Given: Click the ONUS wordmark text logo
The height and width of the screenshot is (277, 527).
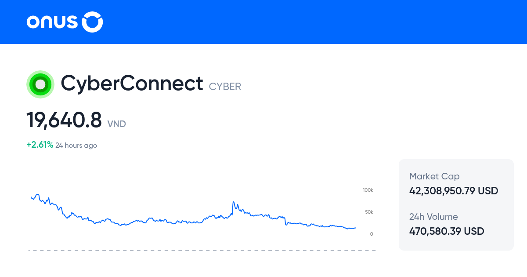Looking at the screenshot, I should pos(53,22).
